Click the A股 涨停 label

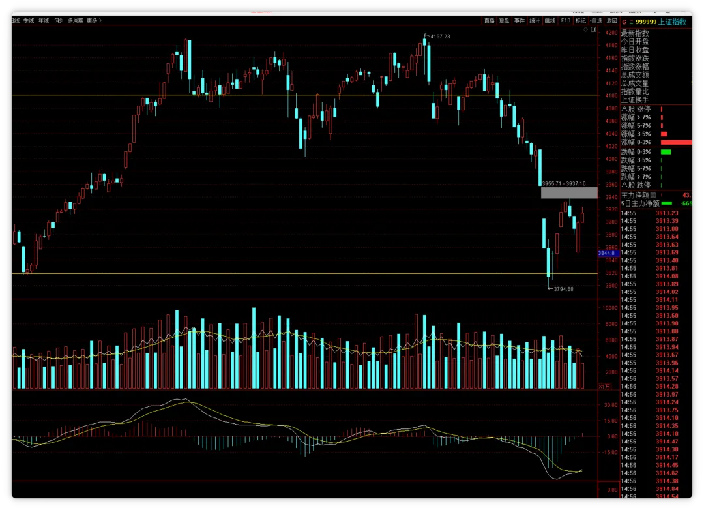[x=636, y=109]
